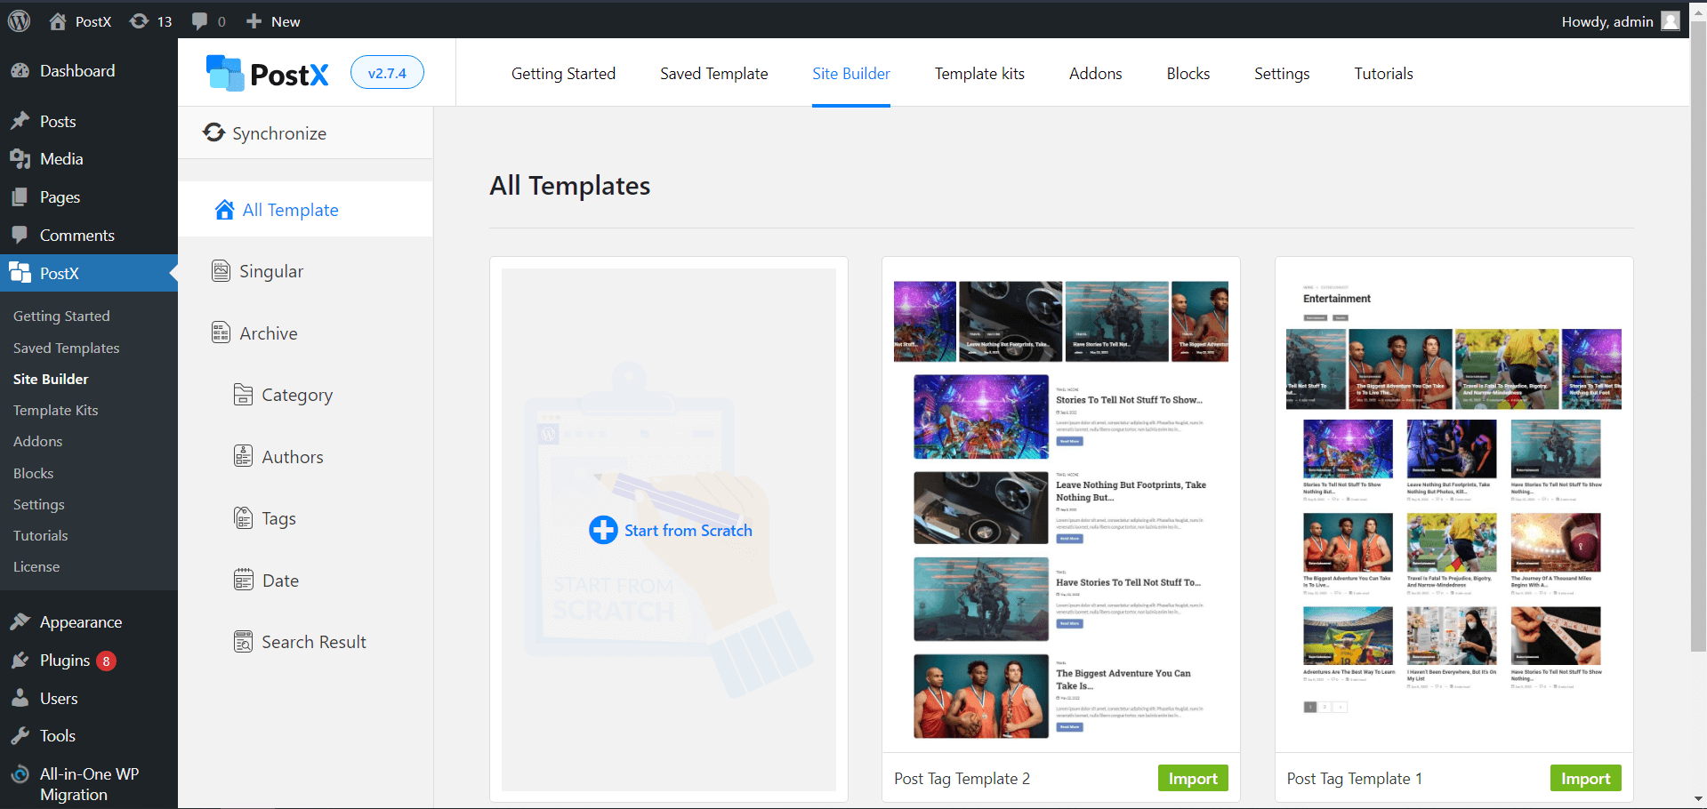Click the Post Tag Template 2 title
Screen dimensions: 1707x809
click(x=962, y=779)
